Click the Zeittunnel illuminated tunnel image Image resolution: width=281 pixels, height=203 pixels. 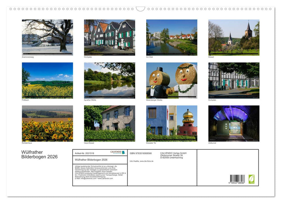(x=234, y=123)
